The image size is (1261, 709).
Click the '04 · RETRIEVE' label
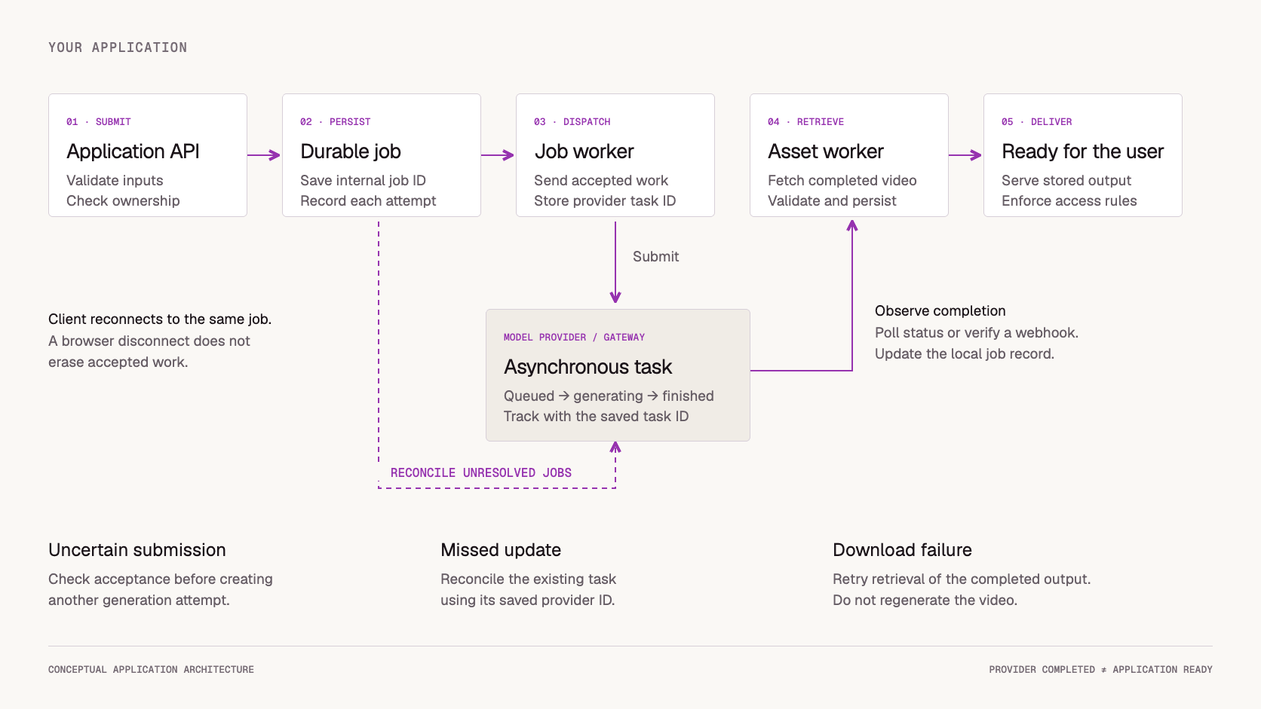point(806,121)
